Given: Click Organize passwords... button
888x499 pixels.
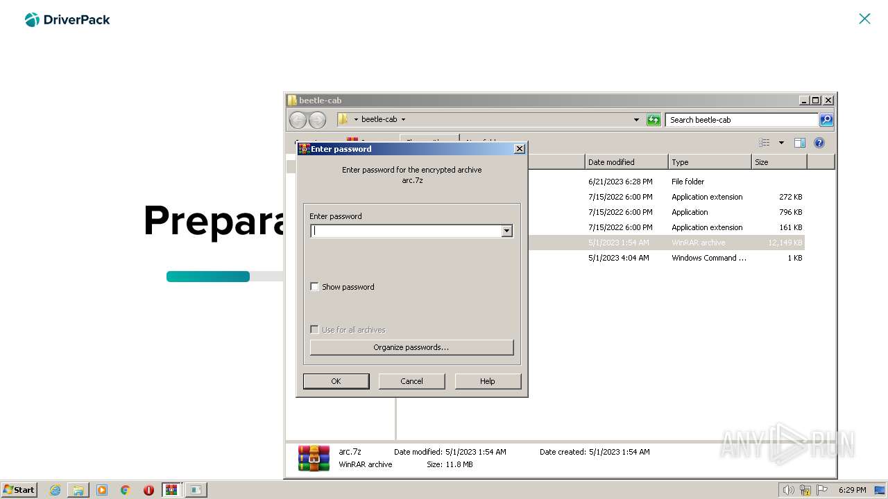Looking at the screenshot, I should click(x=411, y=347).
